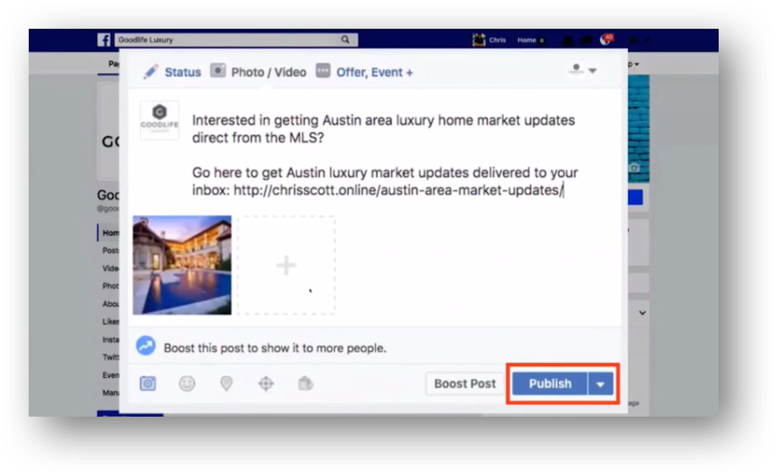Viewport: 777px width, 475px height.
Task: Open the posting-as profile dropdown
Action: [583, 70]
